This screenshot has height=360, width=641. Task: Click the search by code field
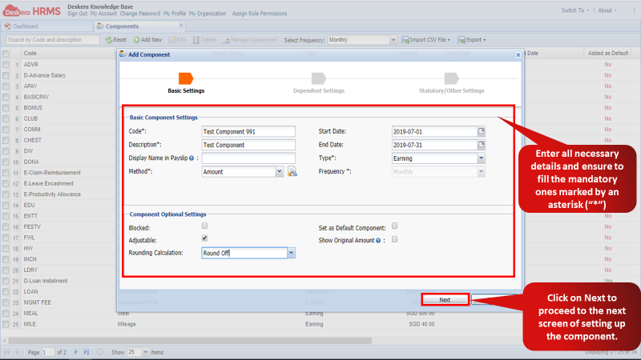(53, 39)
